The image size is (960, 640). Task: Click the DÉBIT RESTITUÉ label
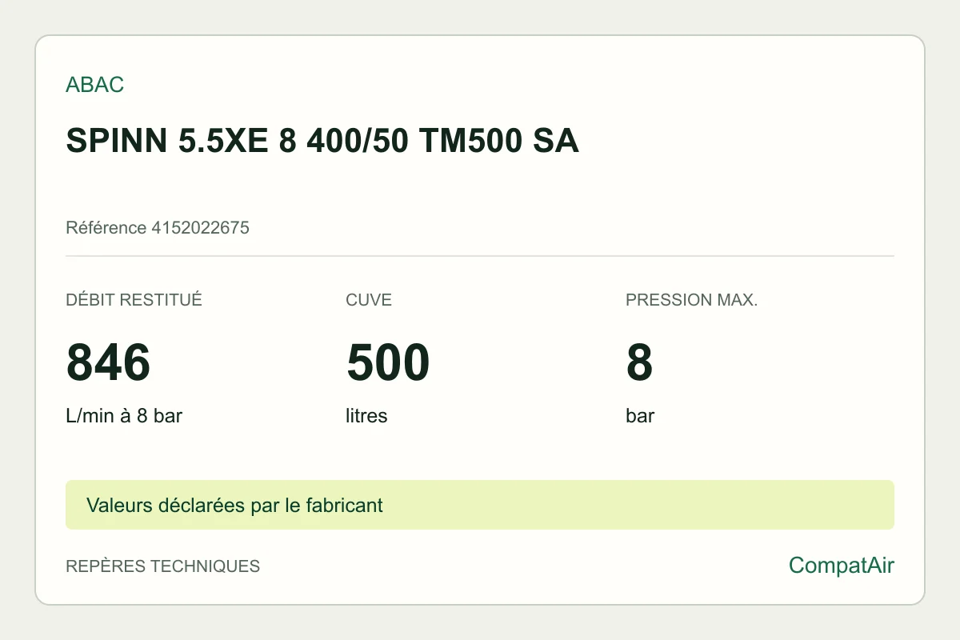pos(134,300)
